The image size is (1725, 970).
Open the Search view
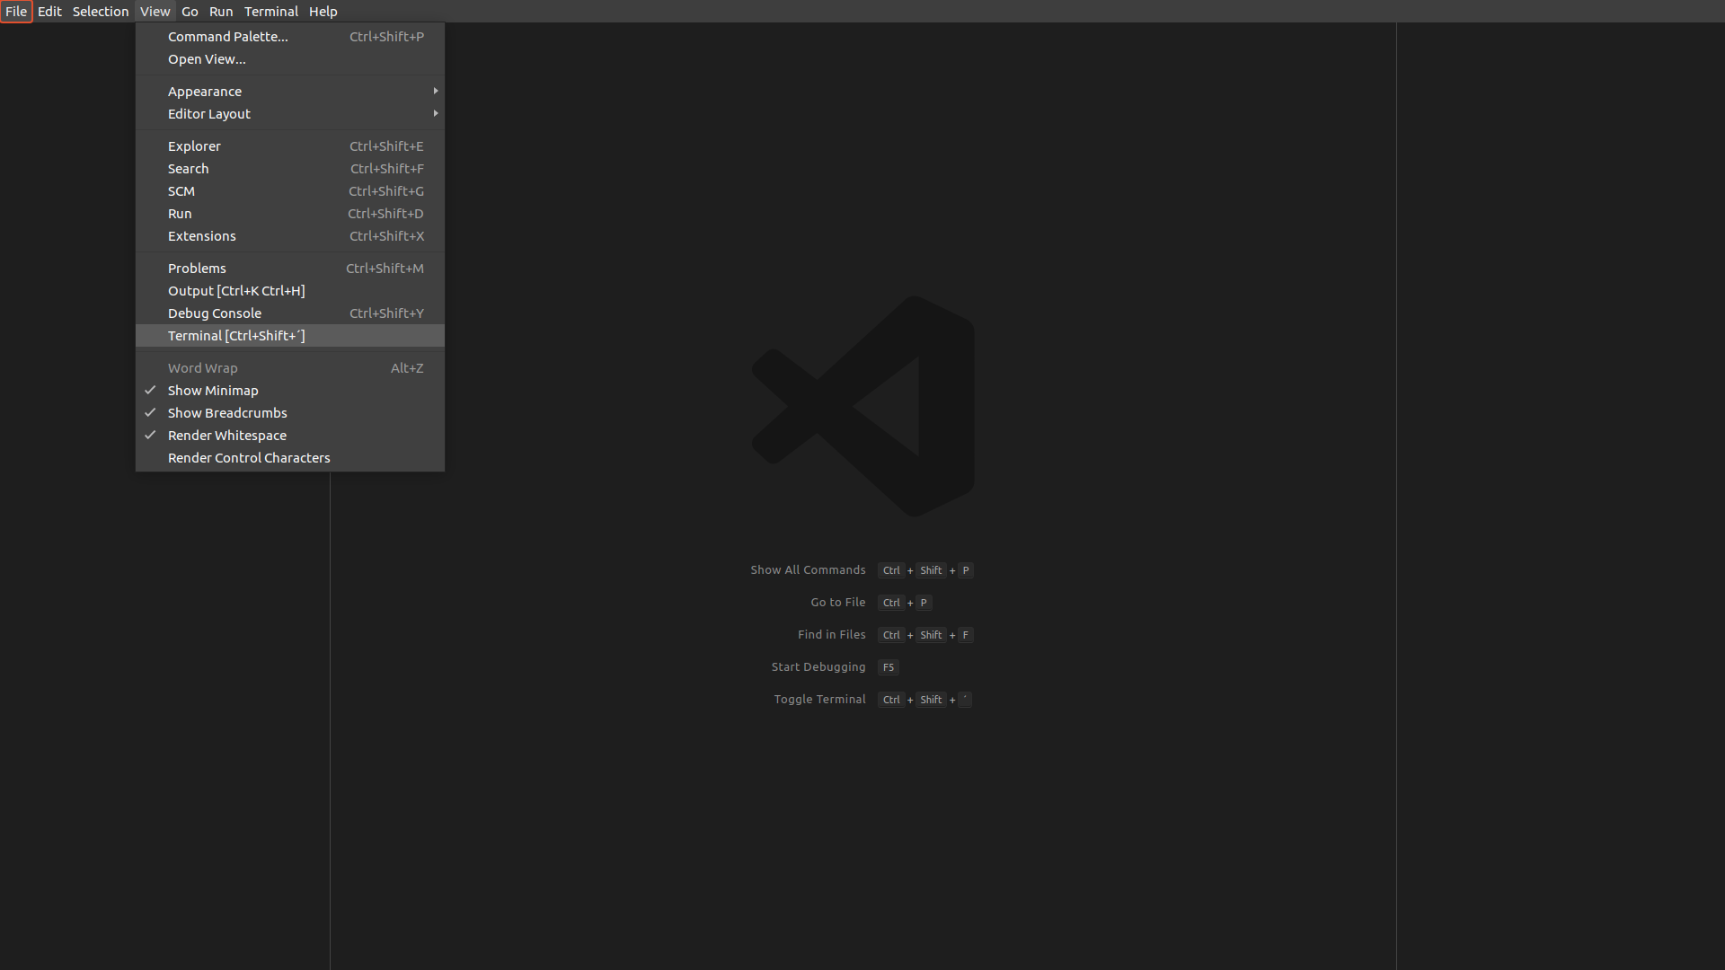(188, 168)
